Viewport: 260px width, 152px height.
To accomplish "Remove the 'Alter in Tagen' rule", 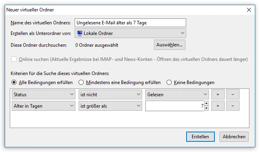I will click(x=233, y=106).
